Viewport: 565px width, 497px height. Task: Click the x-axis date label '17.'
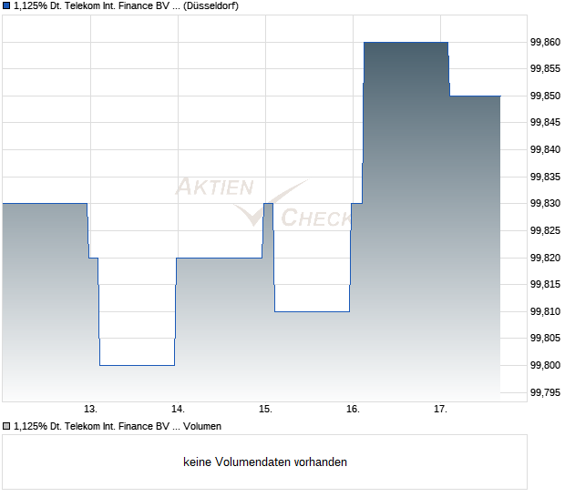click(x=440, y=409)
